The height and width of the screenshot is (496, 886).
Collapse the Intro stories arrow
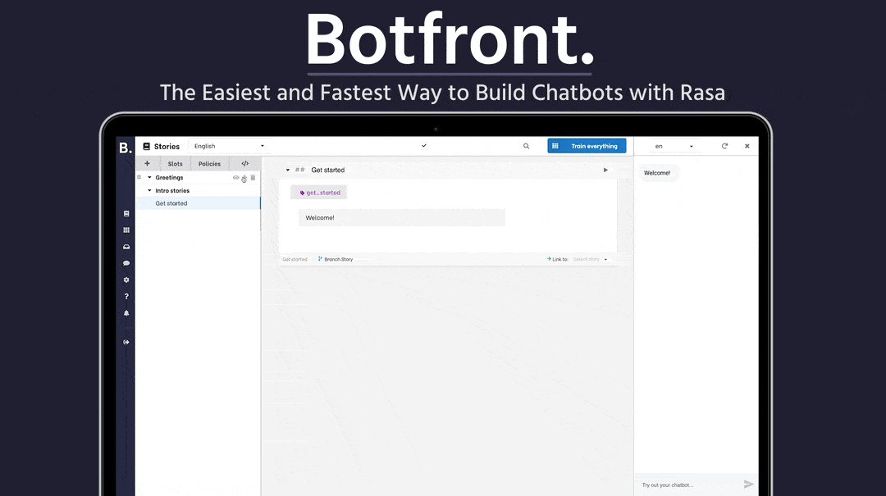coord(150,190)
